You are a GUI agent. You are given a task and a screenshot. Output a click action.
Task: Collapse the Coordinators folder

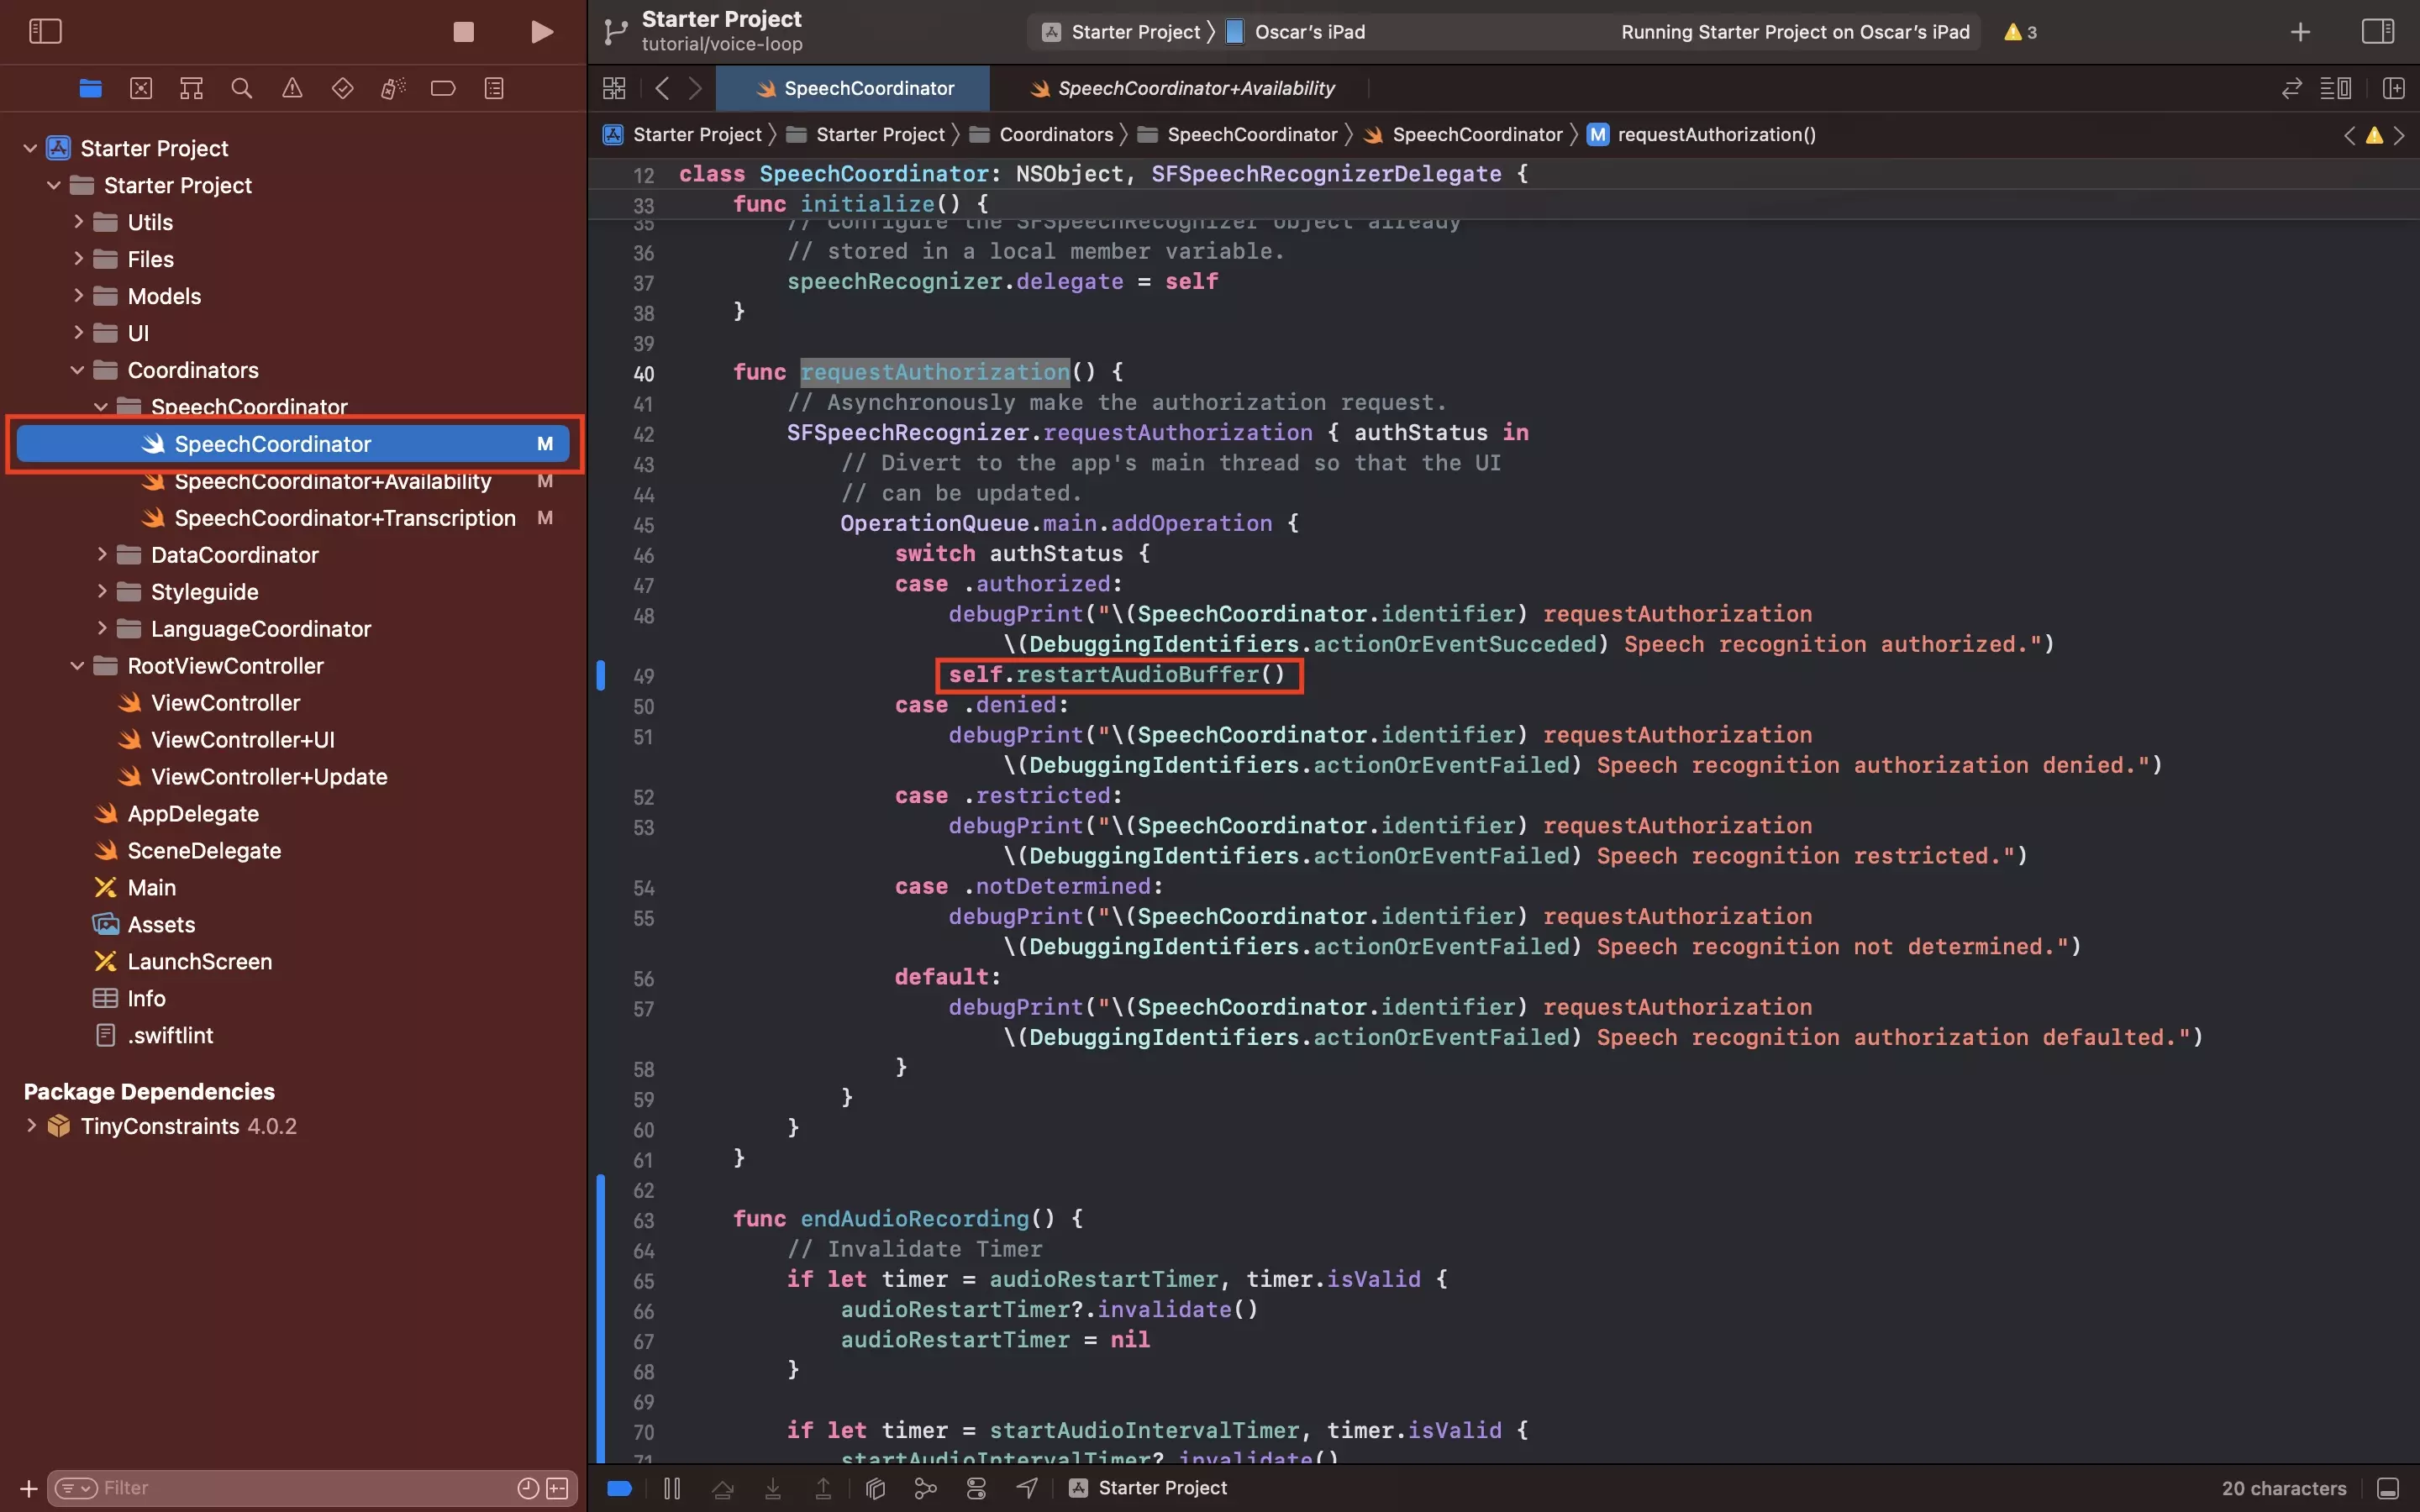pyautogui.click(x=77, y=370)
